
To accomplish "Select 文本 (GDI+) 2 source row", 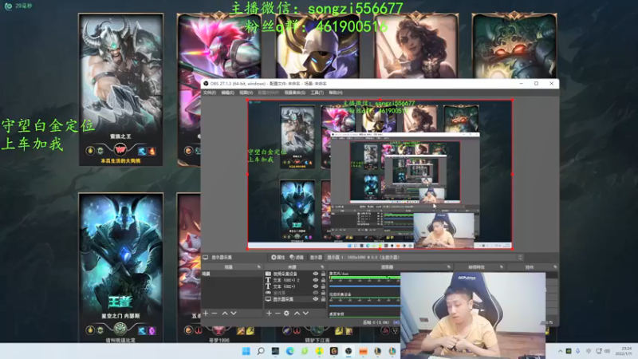I will click(x=295, y=280).
